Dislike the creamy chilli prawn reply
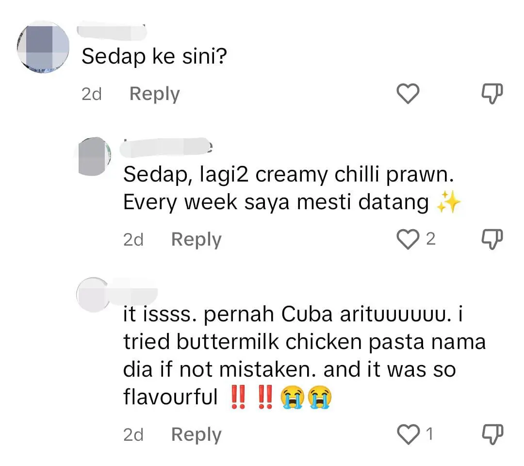The height and width of the screenshot is (466, 524). coord(491,239)
